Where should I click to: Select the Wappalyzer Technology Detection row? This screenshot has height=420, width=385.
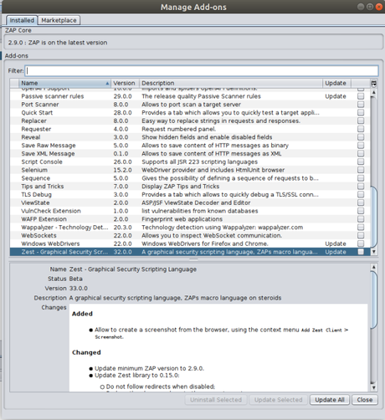(190, 228)
